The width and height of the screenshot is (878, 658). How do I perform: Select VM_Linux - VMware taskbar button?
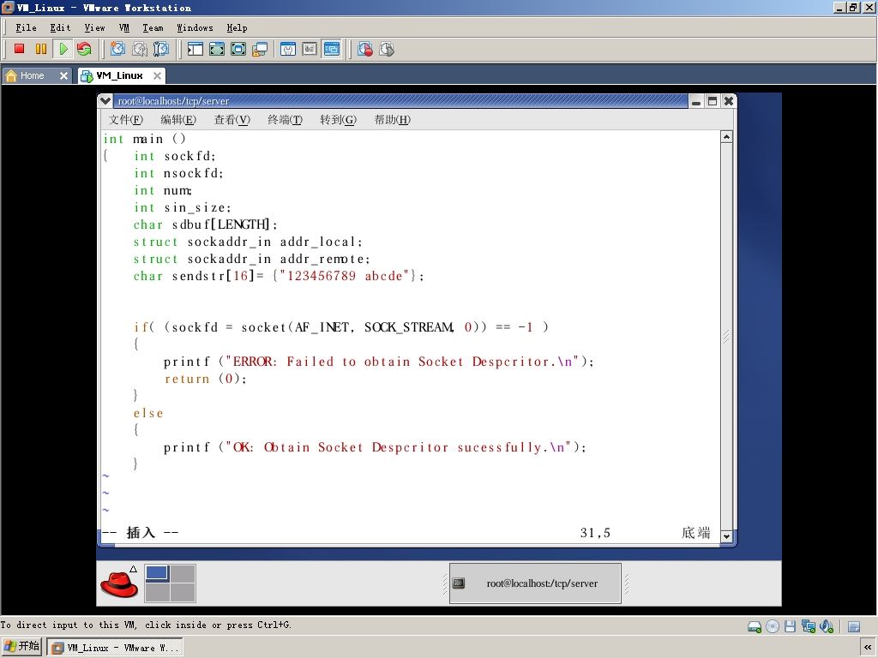click(115, 648)
